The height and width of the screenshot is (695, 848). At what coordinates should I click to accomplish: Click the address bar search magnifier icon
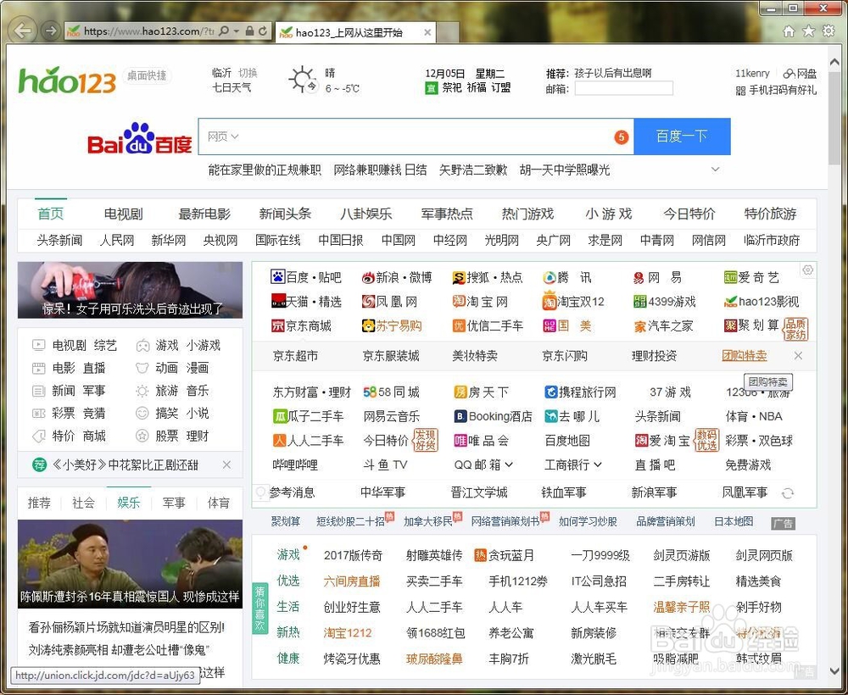(x=224, y=31)
